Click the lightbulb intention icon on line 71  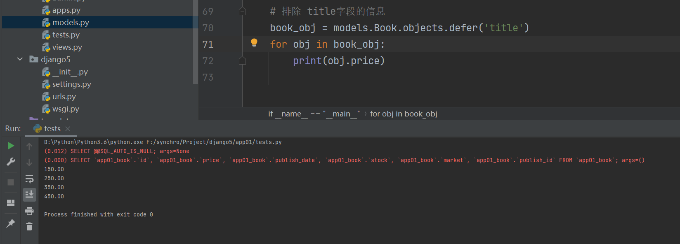[x=254, y=43]
